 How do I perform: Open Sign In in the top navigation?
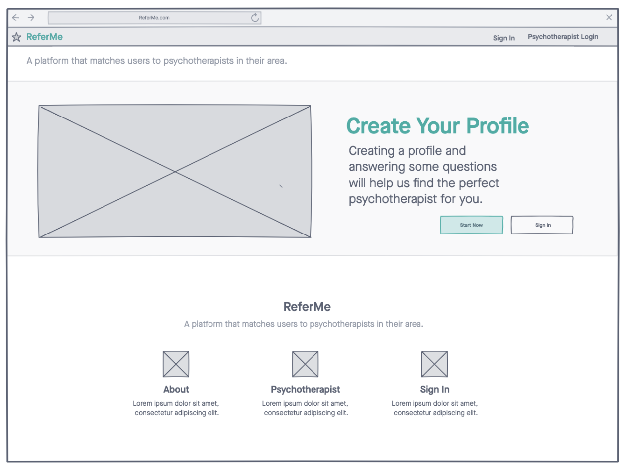pyautogui.click(x=504, y=38)
